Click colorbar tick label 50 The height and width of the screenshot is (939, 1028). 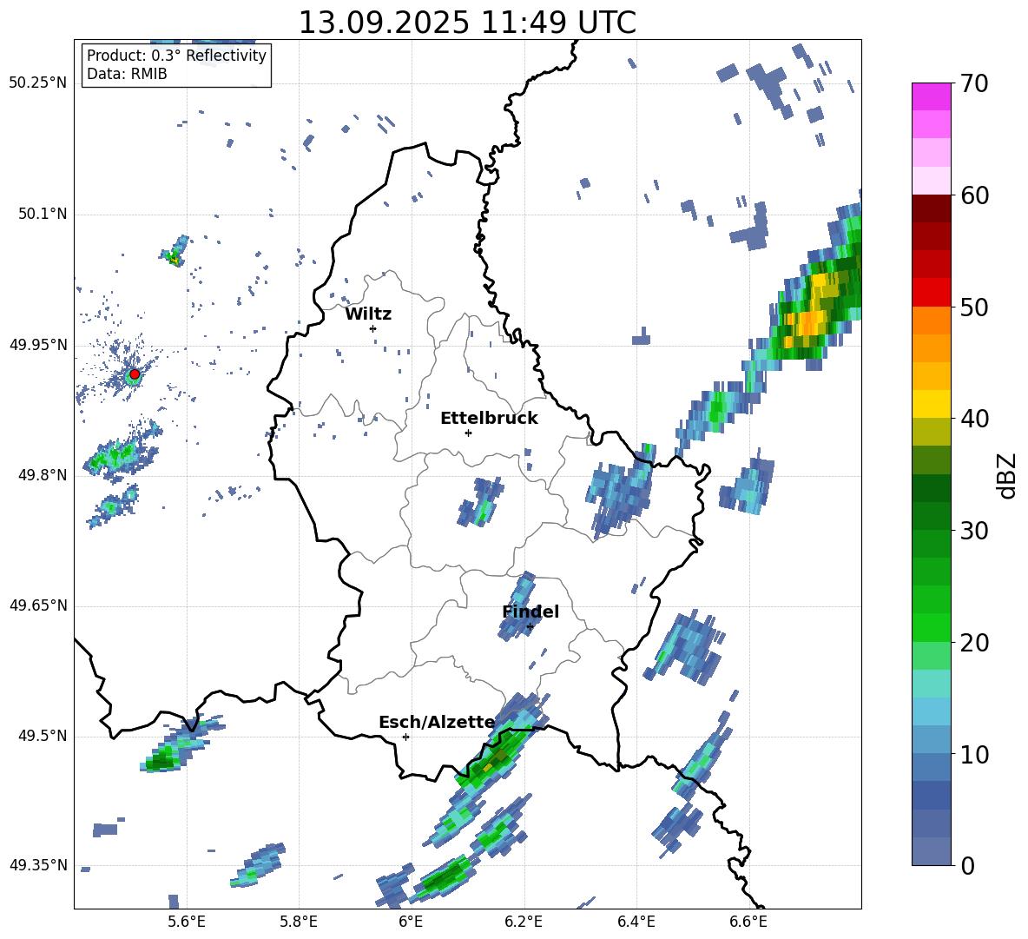click(974, 307)
